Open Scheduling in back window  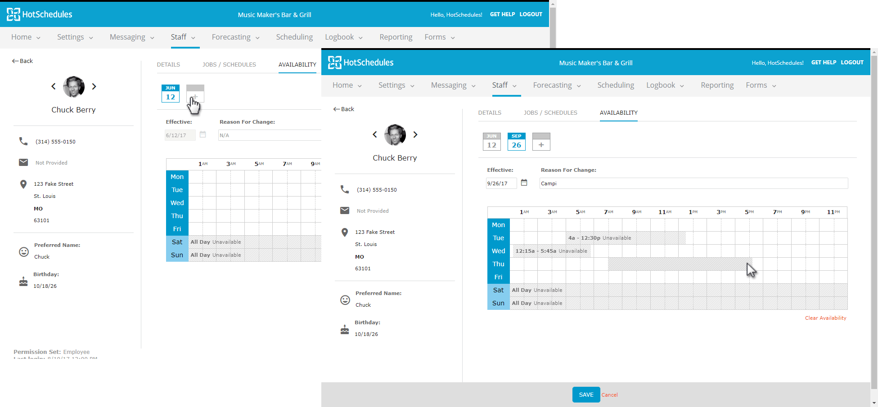(x=294, y=37)
